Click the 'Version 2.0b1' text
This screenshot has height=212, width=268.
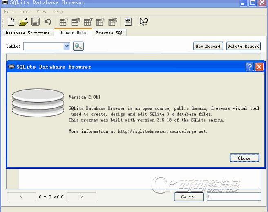[x=85, y=97]
